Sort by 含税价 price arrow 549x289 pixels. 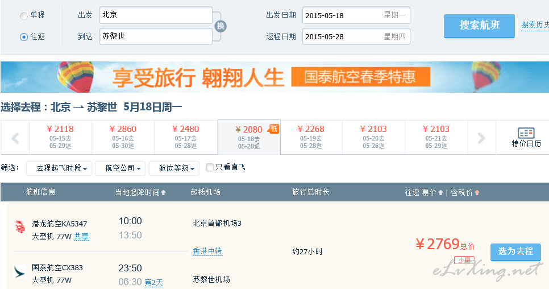point(477,193)
